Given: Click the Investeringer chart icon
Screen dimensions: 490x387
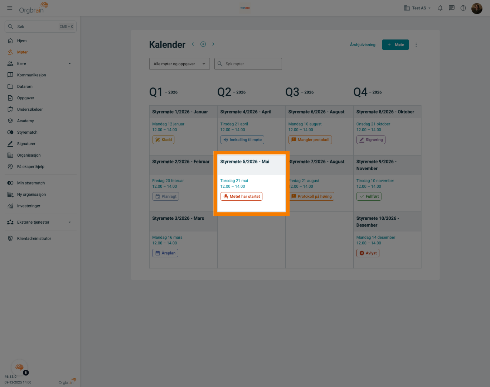Looking at the screenshot, I should (10, 206).
